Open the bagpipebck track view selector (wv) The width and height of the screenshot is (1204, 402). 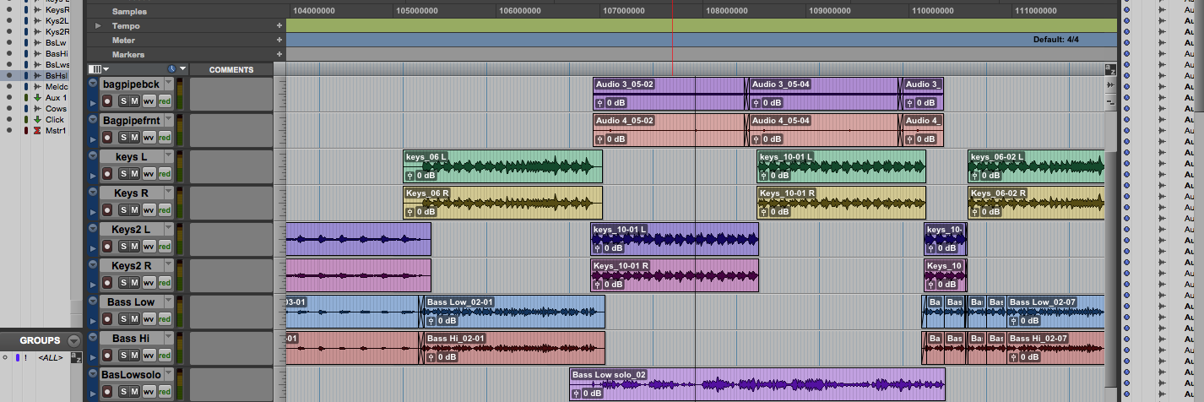tap(149, 101)
